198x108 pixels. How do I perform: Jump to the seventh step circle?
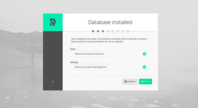pos(123,31)
